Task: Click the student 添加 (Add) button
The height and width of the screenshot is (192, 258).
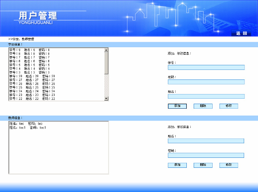Action: click(177, 106)
